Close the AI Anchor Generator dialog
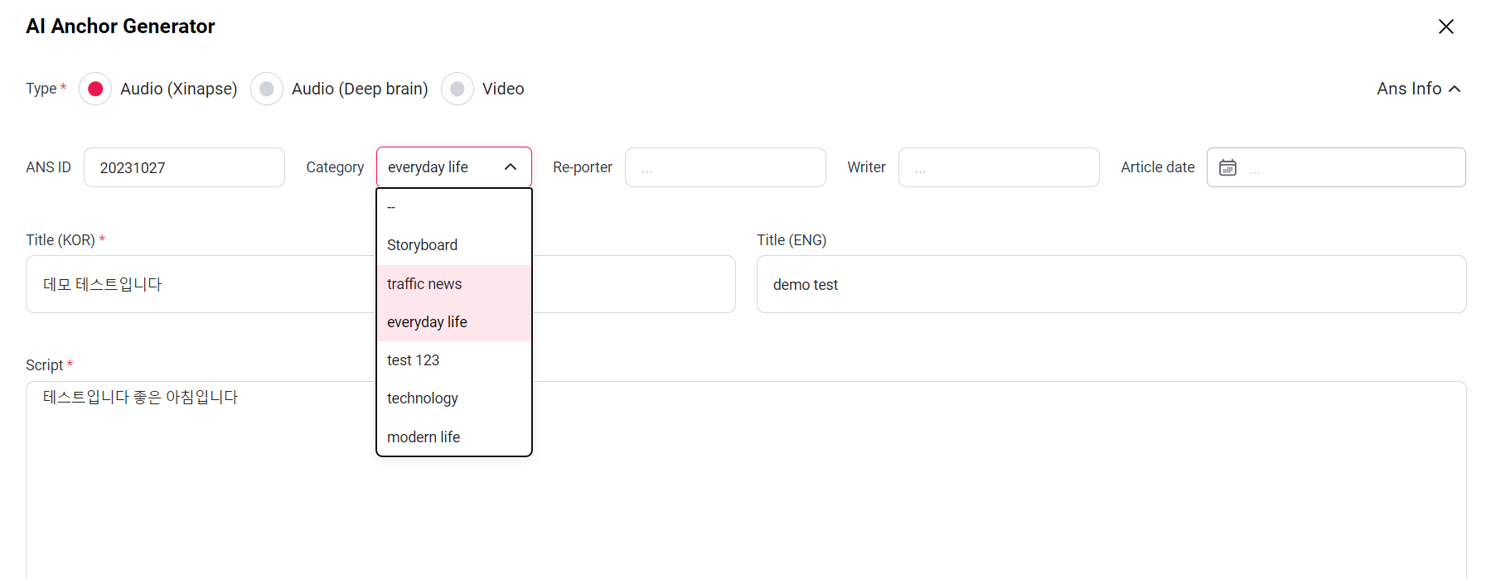The height and width of the screenshot is (579, 1491). 1445,27
